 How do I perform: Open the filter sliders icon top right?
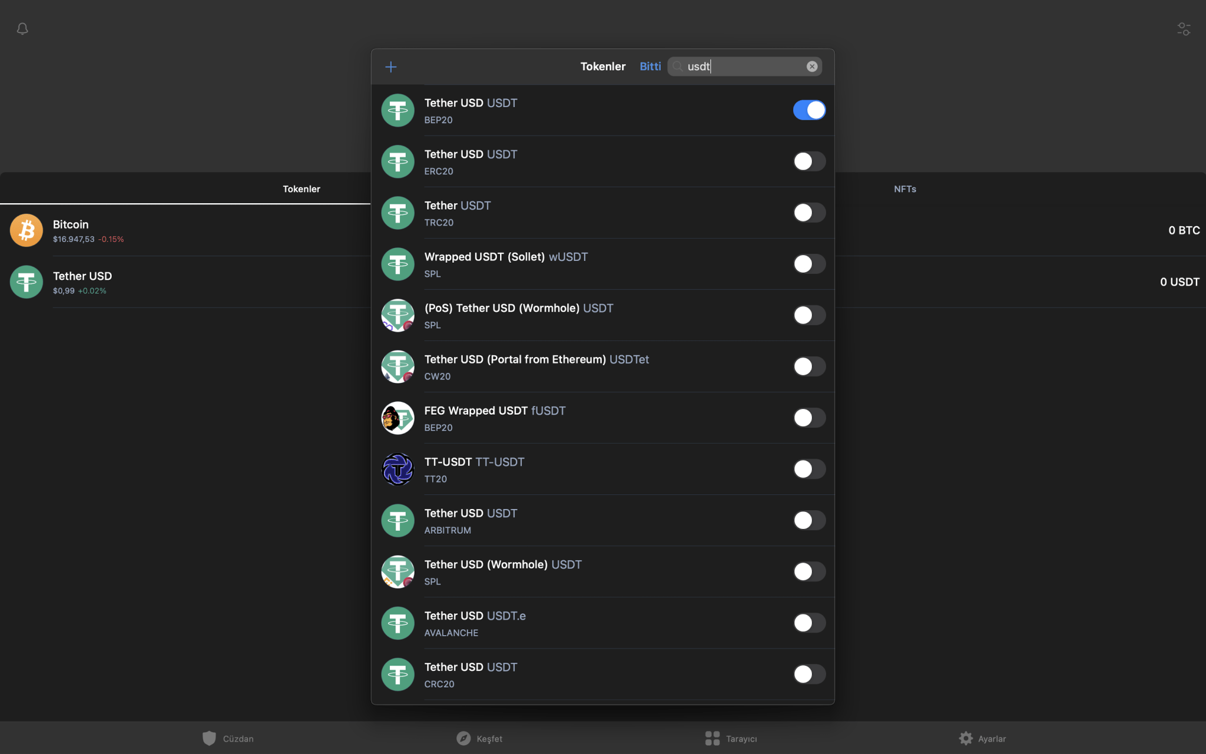[1184, 29]
